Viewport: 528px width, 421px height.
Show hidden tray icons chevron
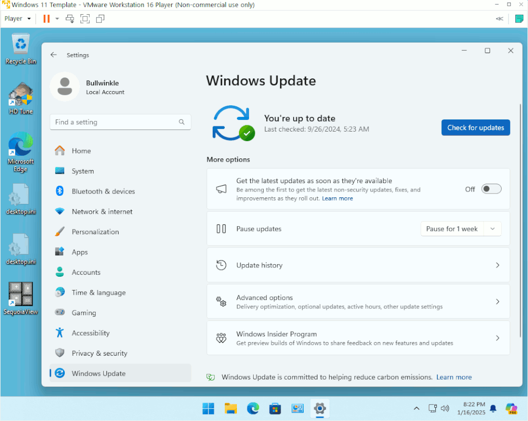pyautogui.click(x=416, y=408)
